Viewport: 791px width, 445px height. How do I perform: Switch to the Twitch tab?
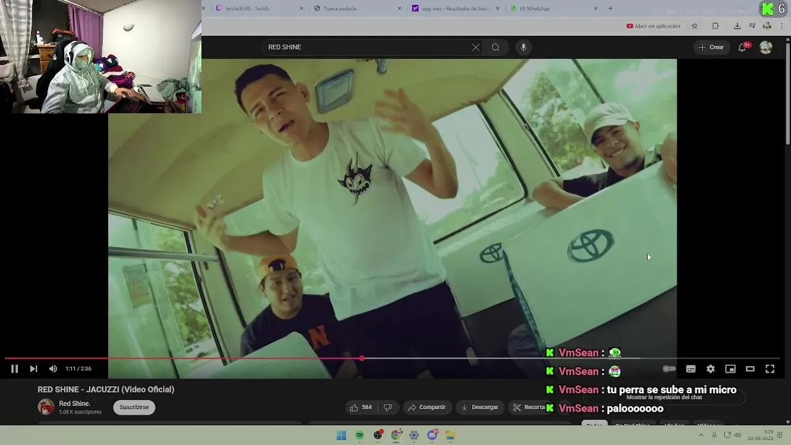click(256, 9)
